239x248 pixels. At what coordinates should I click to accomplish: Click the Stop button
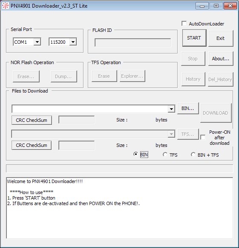(193, 59)
